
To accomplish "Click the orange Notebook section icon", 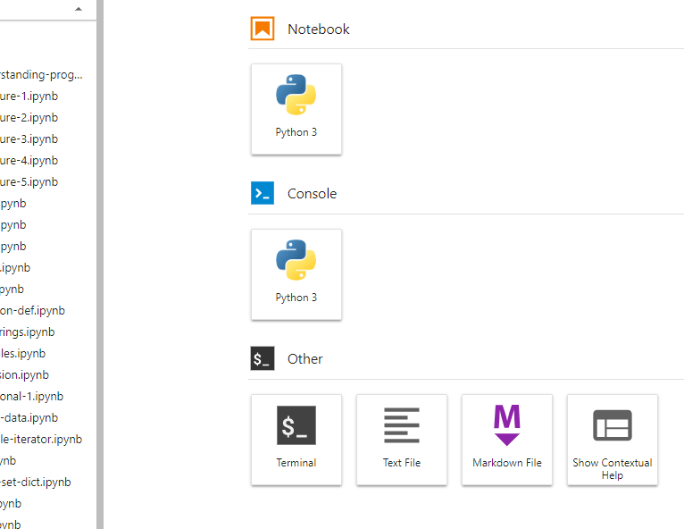I will 263,29.
